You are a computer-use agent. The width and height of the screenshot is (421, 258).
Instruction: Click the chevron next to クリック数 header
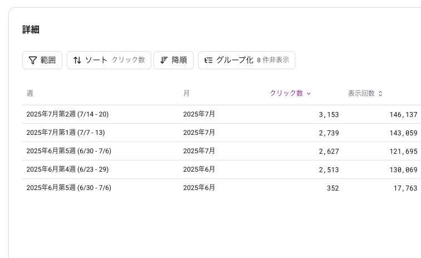coord(309,94)
